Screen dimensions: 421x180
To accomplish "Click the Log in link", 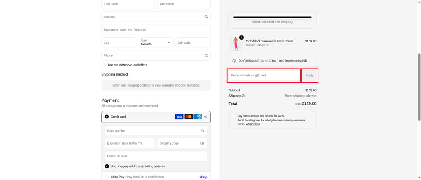I will point(264,61).
